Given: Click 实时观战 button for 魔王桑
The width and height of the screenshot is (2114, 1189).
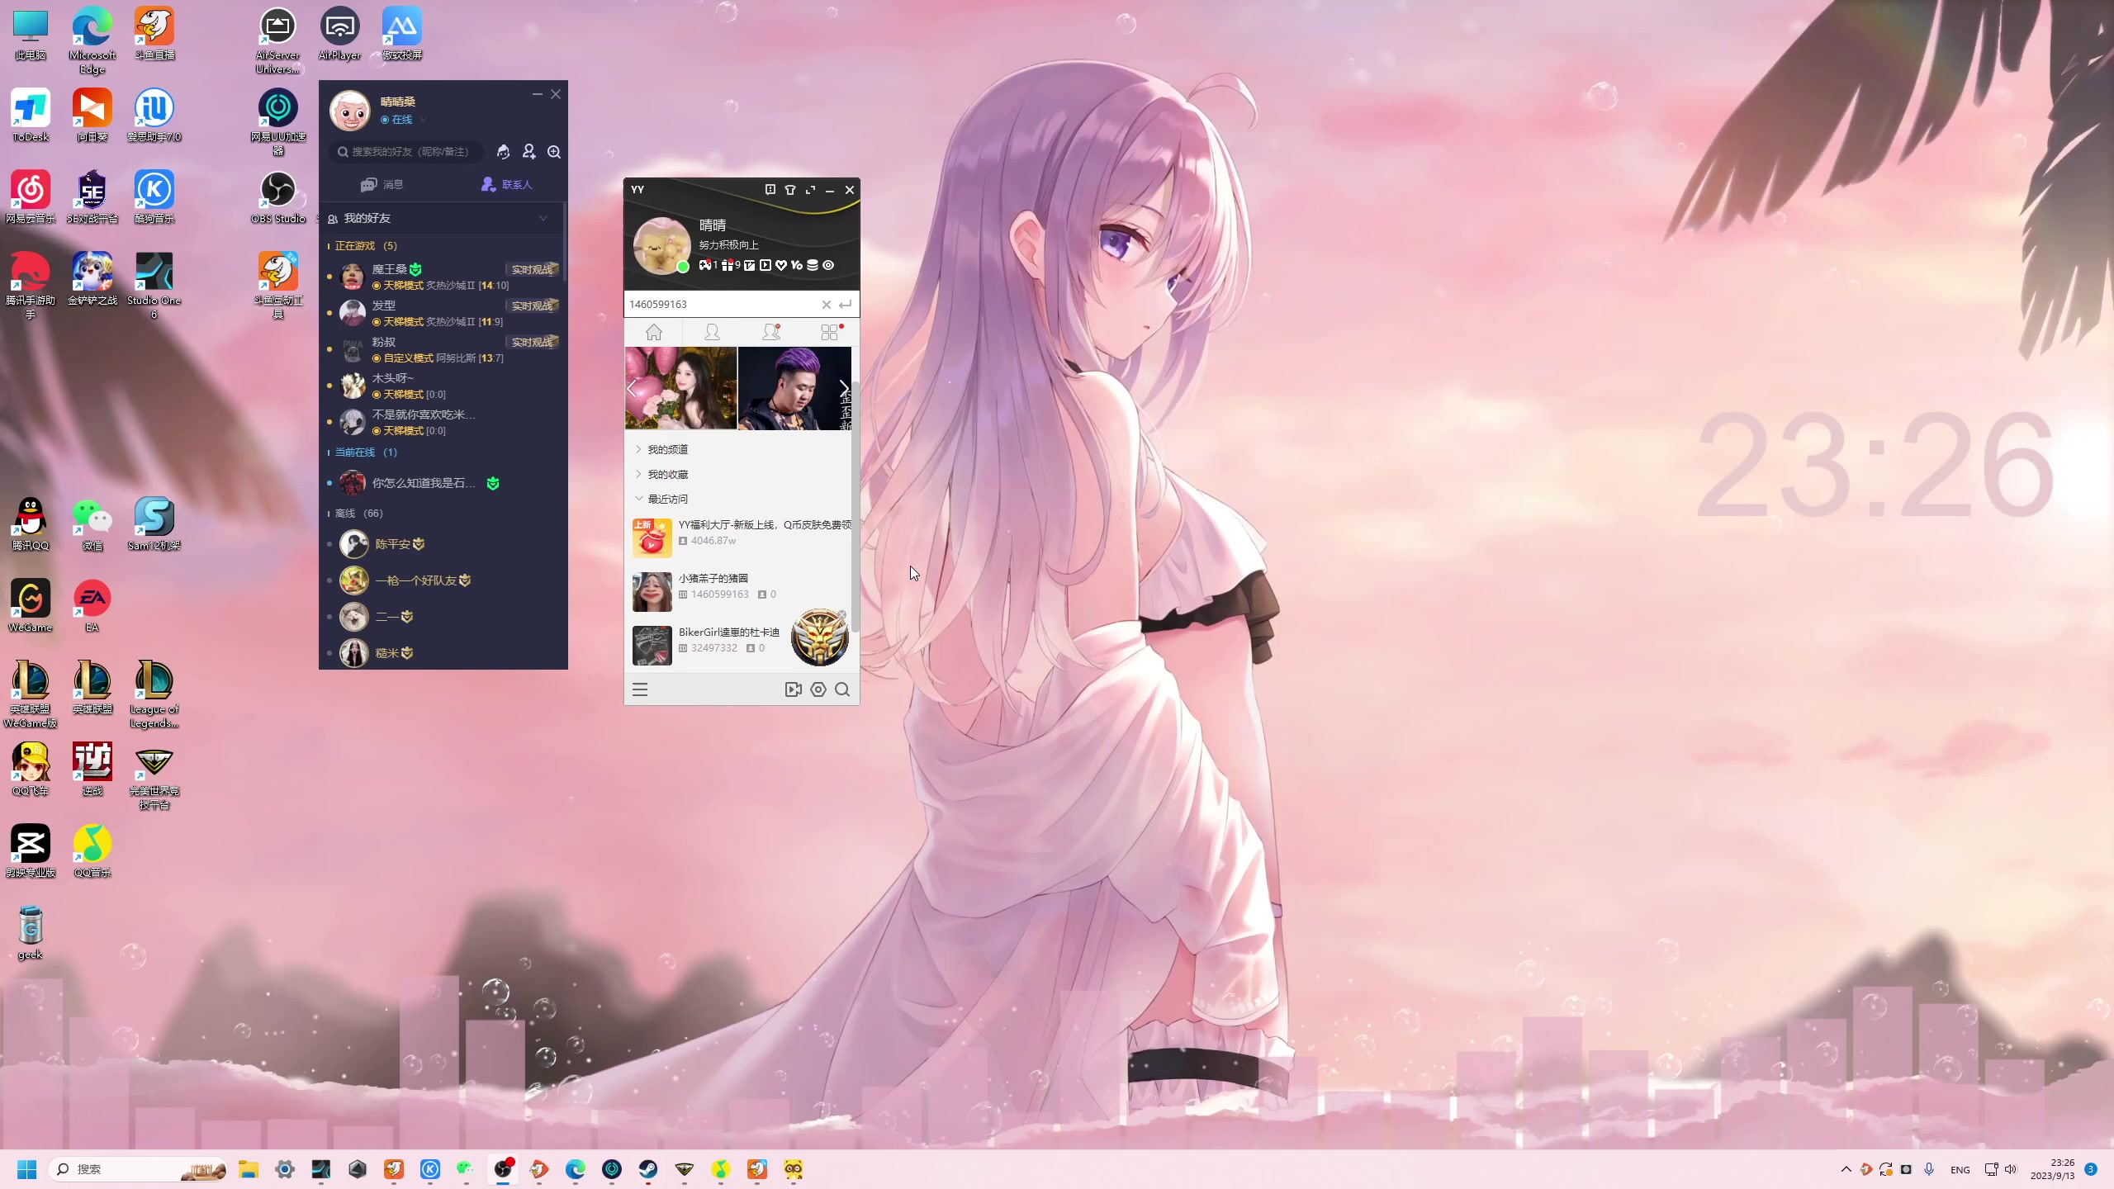Looking at the screenshot, I should tap(533, 270).
